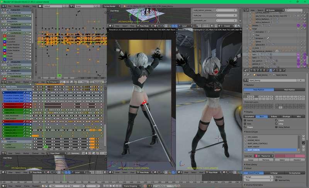
Task: Select Stick bone display type
Action: pos(261,116)
